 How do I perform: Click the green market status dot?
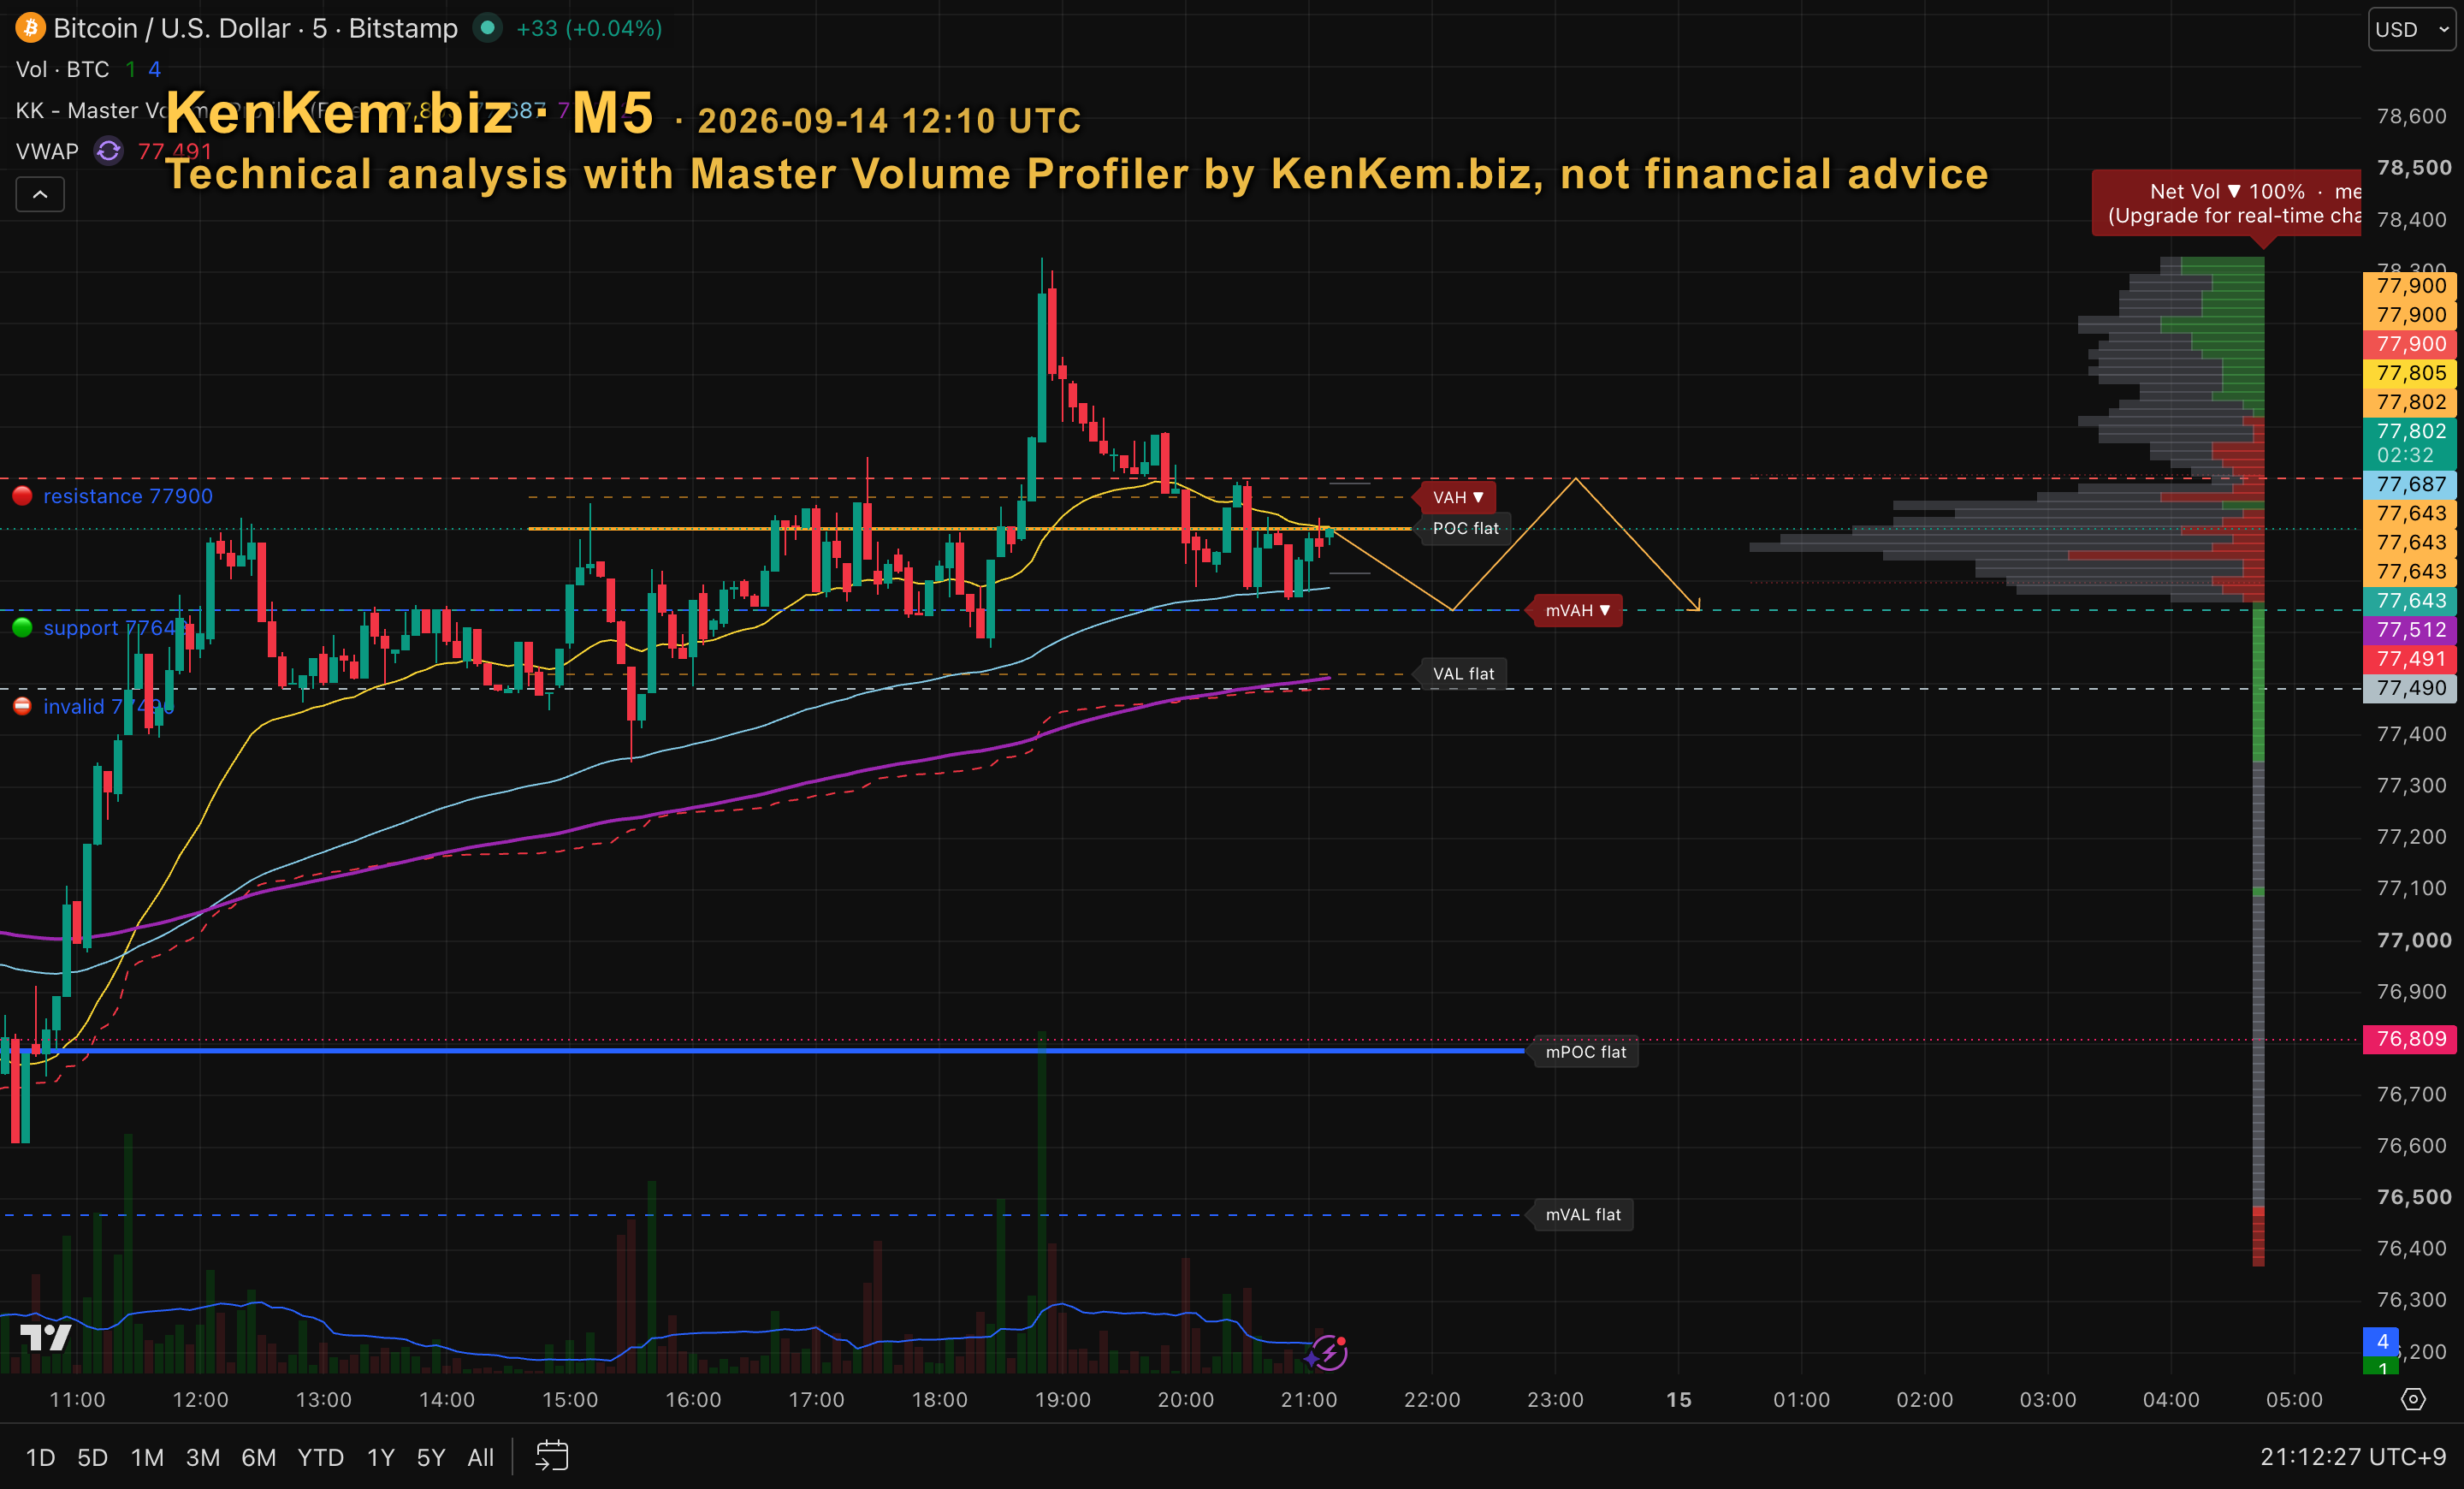click(x=487, y=28)
